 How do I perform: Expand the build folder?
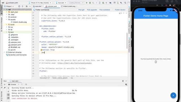[7, 25]
